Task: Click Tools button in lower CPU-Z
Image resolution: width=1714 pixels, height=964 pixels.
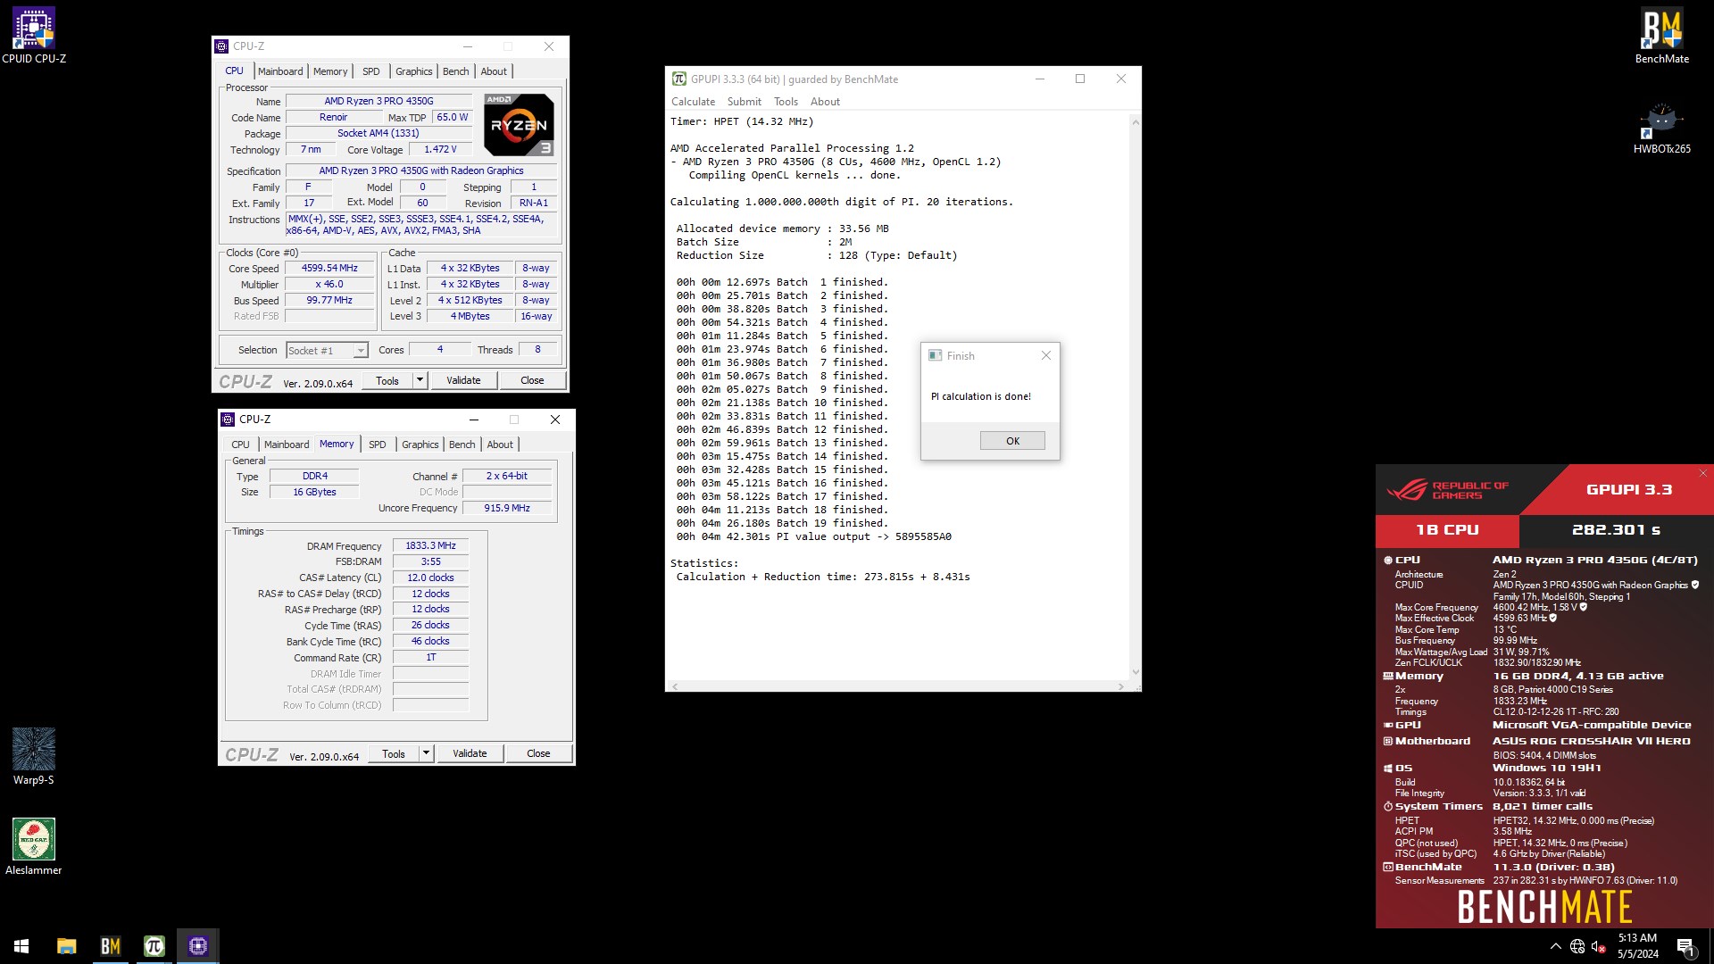Action: (x=394, y=753)
